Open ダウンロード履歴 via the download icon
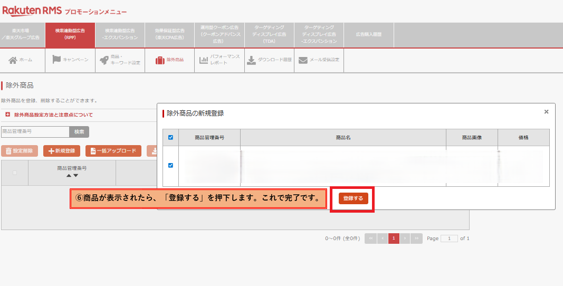The image size is (563, 286). pos(252,60)
